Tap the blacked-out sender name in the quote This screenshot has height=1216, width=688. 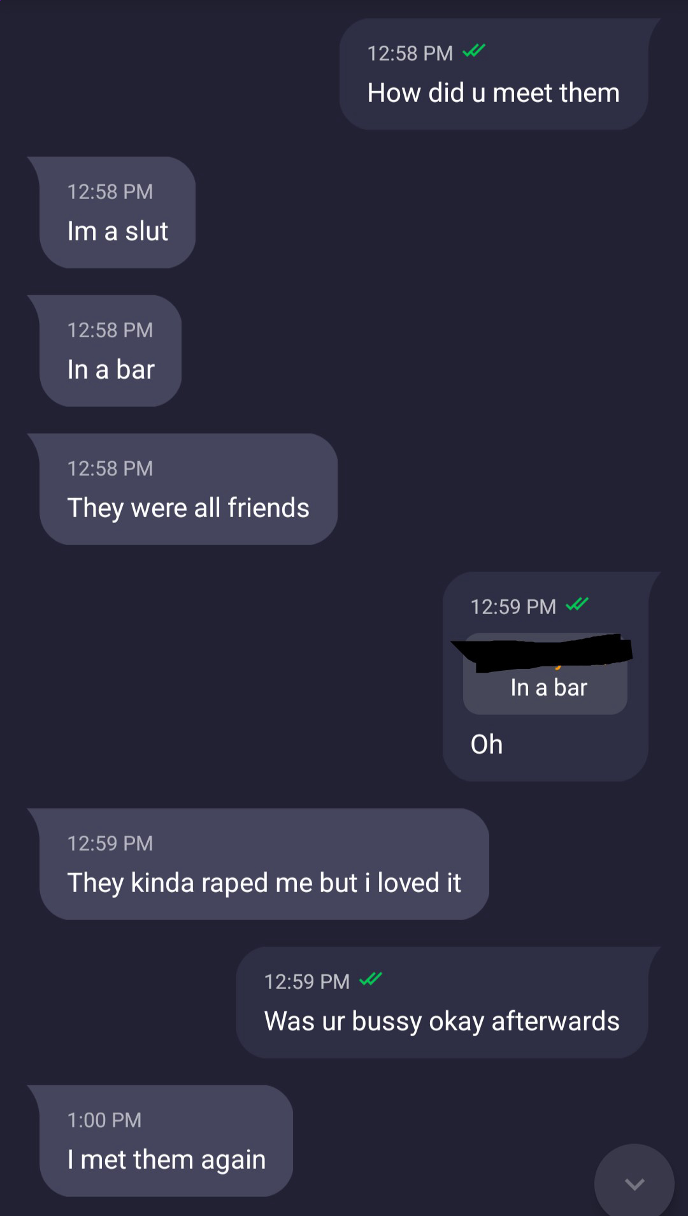[x=541, y=652]
